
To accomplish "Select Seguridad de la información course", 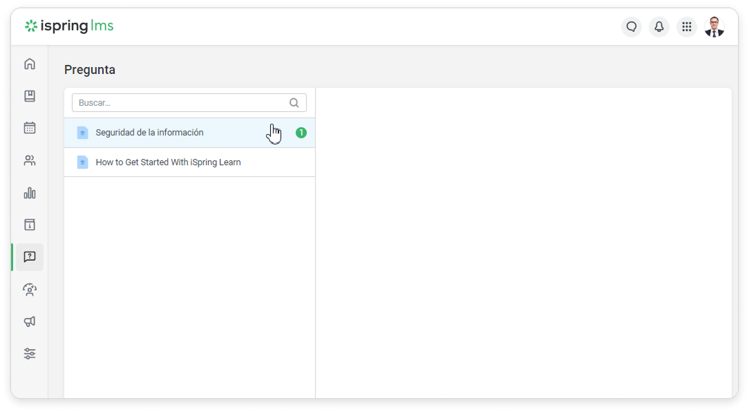I will 150,133.
